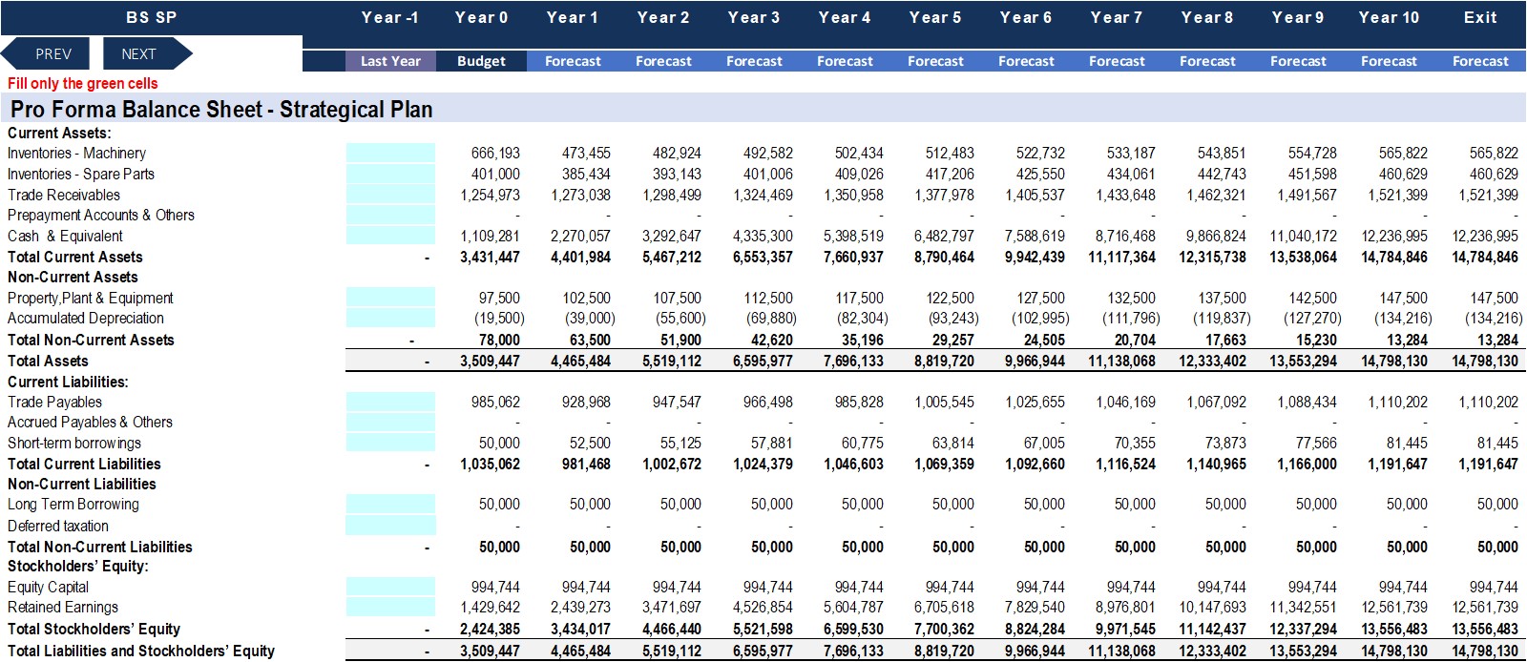Click the Year 0 Cash value 1,109,281

pyautogui.click(x=491, y=237)
